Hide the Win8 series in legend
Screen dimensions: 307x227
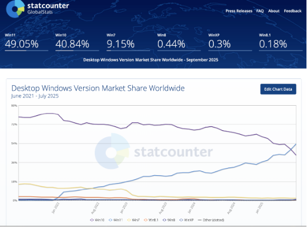(169, 220)
